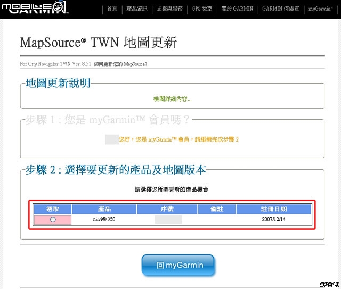The width and height of the screenshot is (341, 289).
Task: Click the MapSource TWN 地圖更新 page title
Action: coord(98,43)
